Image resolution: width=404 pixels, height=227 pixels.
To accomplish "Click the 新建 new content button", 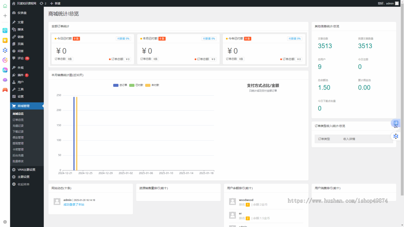I will point(55,3).
